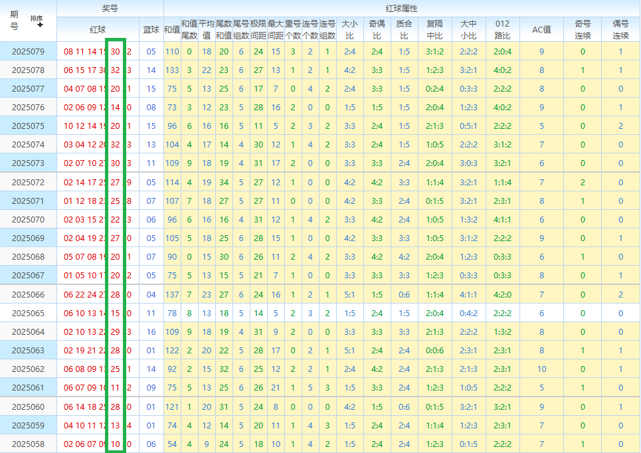This screenshot has height=453, width=641.
Task: Click 偶号连续 value 2 in row 2025075
Action: [620, 126]
